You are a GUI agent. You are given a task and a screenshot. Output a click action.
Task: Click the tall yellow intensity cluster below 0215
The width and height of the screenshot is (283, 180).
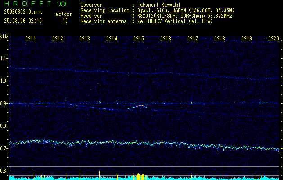(140, 176)
